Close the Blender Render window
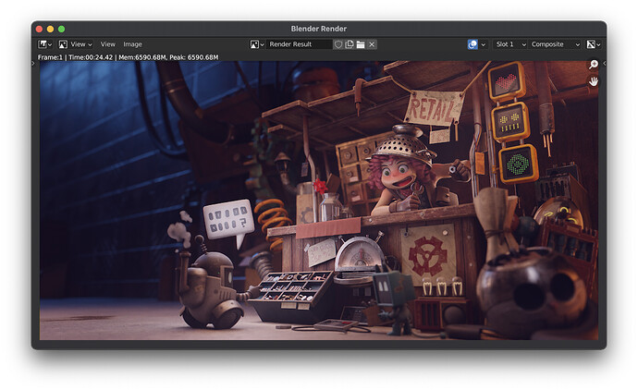 (x=40, y=29)
